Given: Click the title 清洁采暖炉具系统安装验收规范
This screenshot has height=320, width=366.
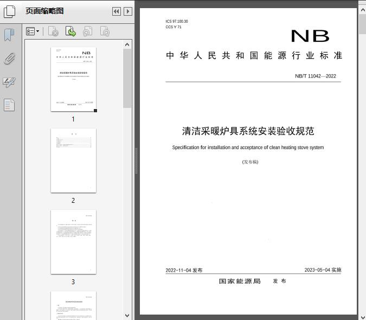Looking at the screenshot, I should 248,131.
